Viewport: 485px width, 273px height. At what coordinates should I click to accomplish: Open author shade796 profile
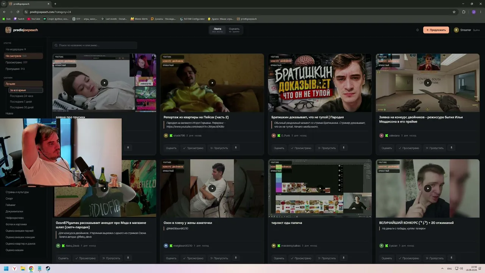click(179, 135)
